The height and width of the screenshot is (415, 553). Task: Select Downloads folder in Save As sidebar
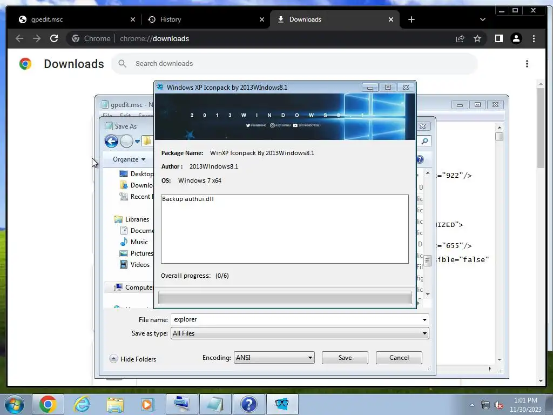point(136,185)
